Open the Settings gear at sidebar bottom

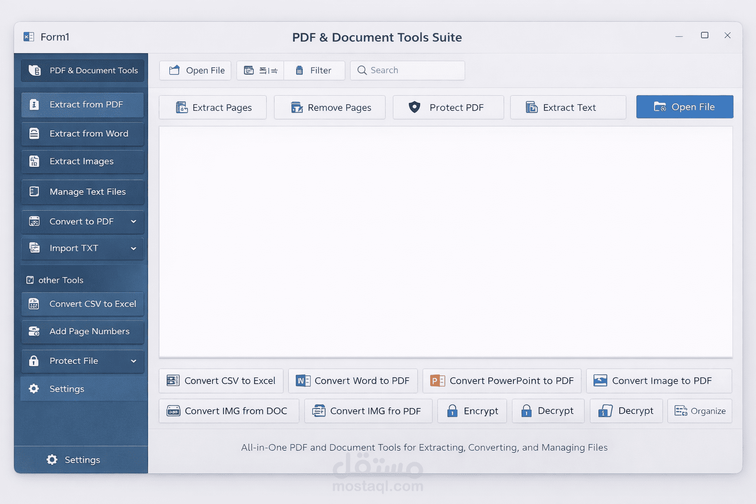tap(52, 460)
